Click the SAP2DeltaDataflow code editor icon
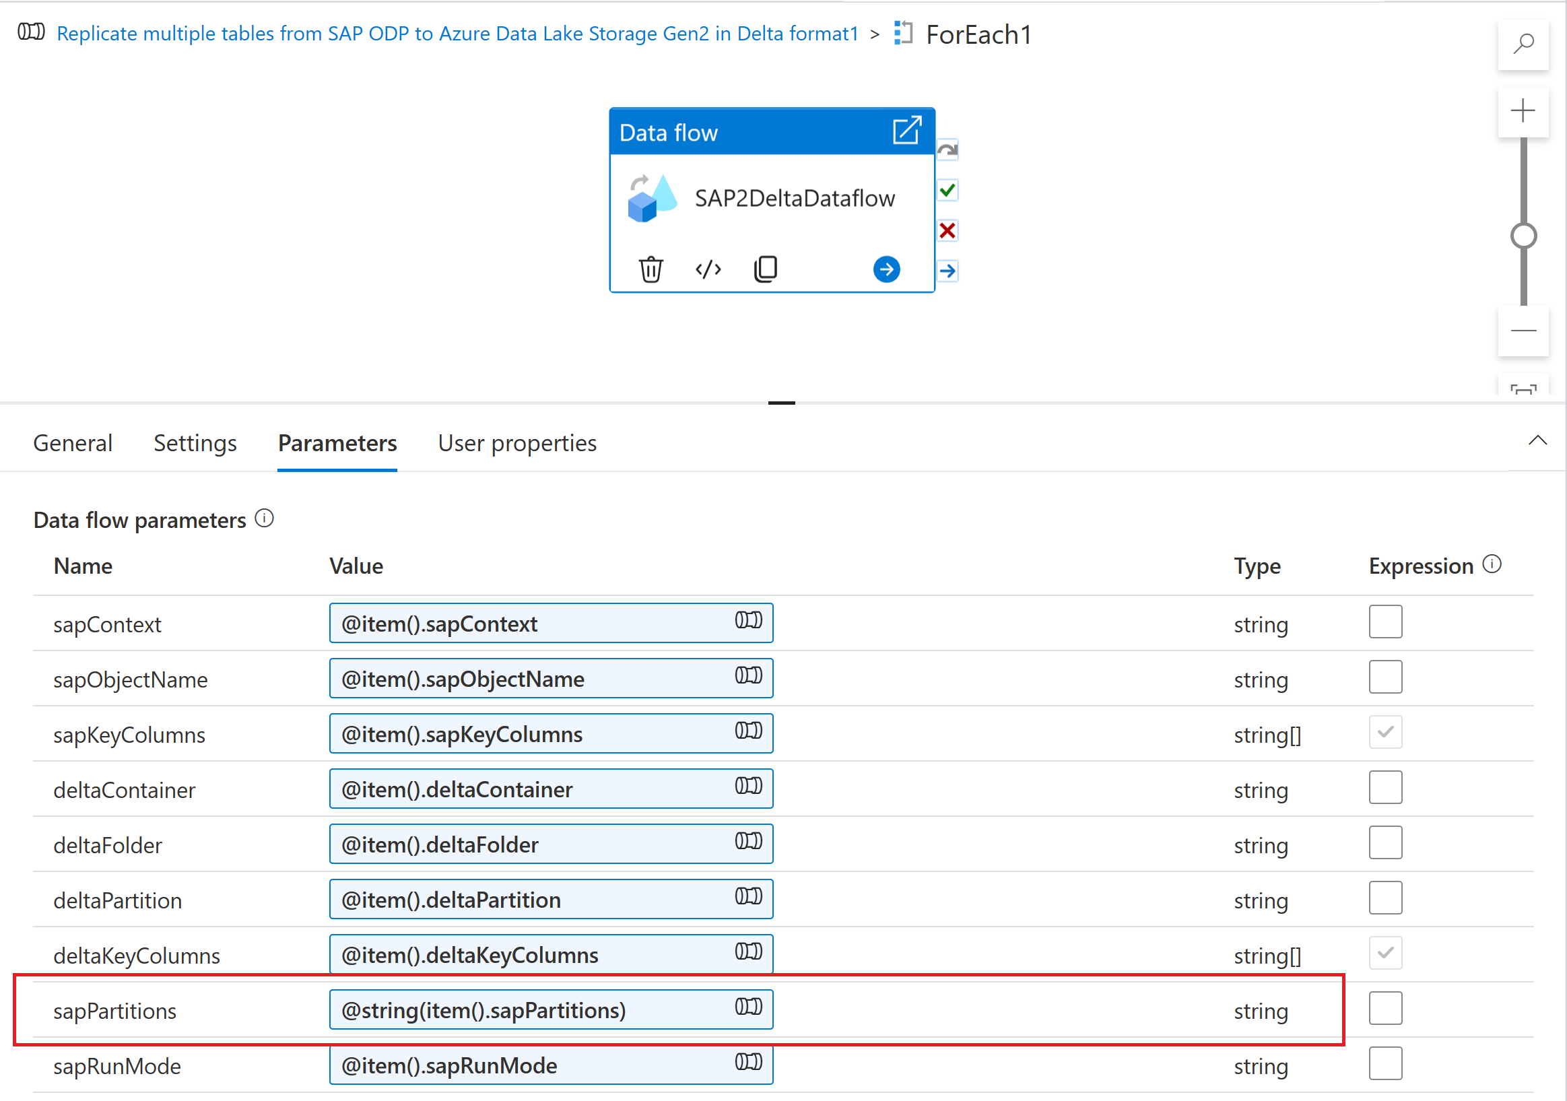This screenshot has height=1101, width=1567. coord(704,267)
